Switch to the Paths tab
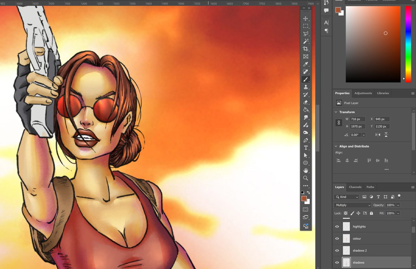 point(370,187)
